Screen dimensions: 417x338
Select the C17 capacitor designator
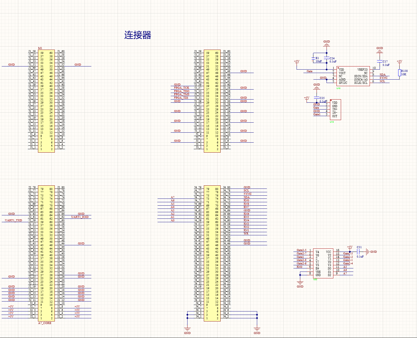pyautogui.click(x=385, y=62)
